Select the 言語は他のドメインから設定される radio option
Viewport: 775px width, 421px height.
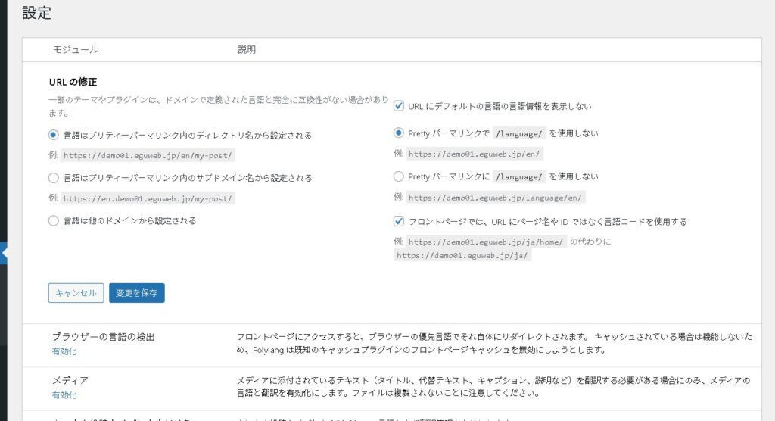click(53, 221)
